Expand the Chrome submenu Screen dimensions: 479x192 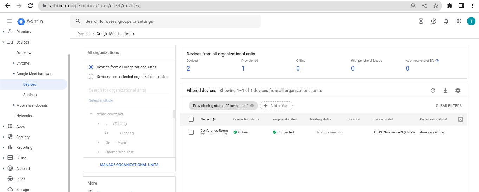point(14,63)
